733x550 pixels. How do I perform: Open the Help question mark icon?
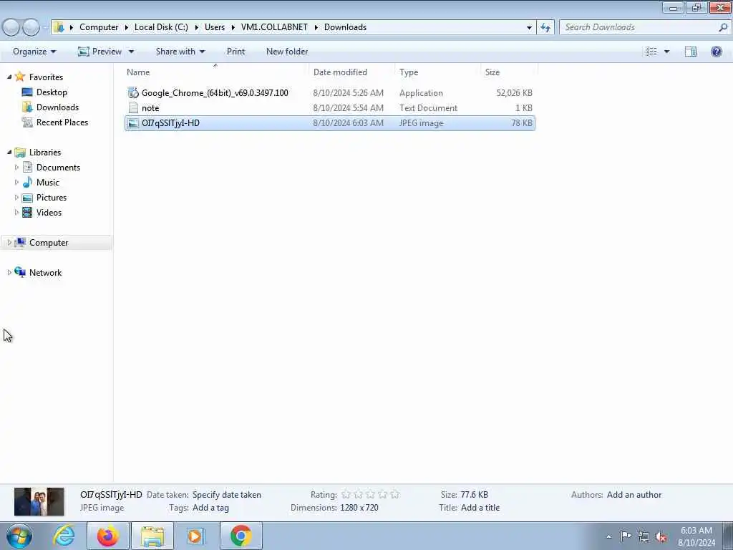point(716,52)
